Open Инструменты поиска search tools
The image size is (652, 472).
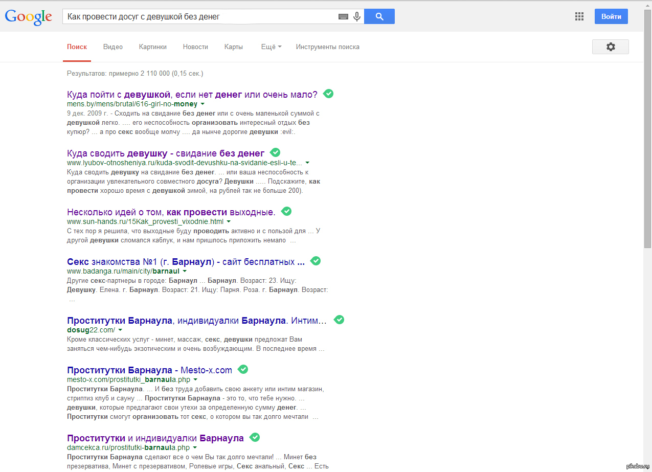[327, 47]
